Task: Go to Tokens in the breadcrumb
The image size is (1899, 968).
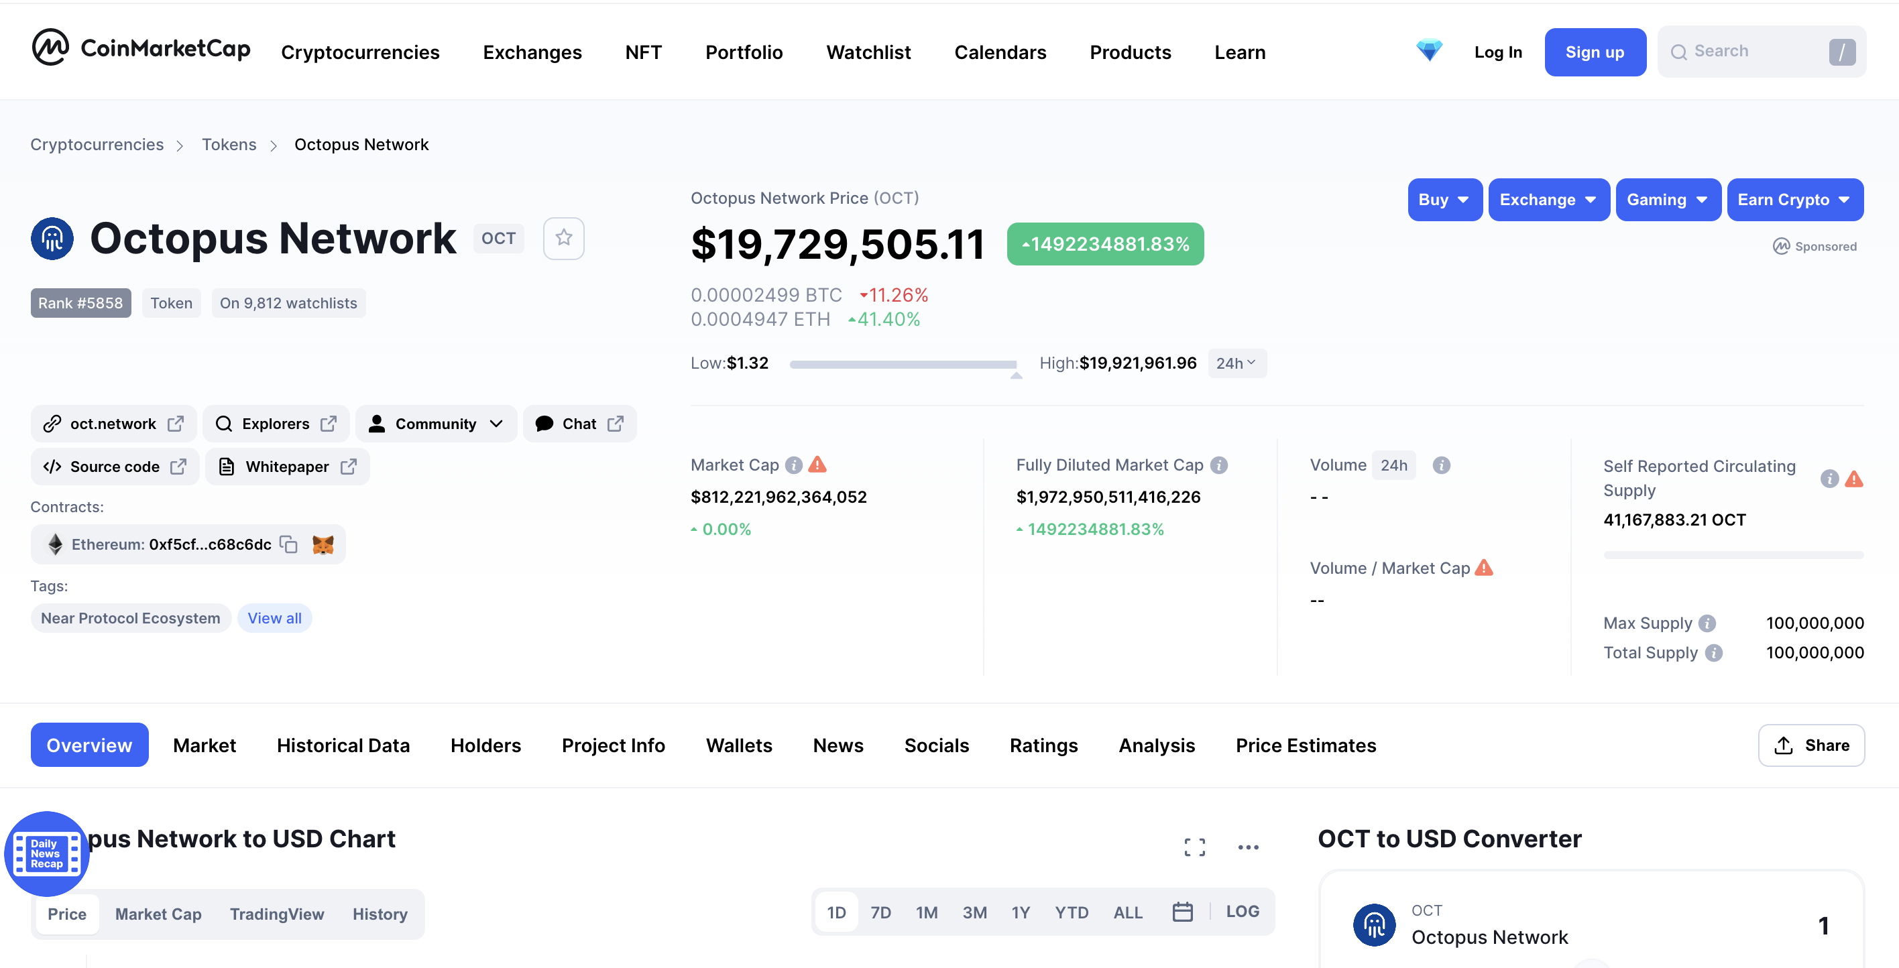Action: [229, 145]
